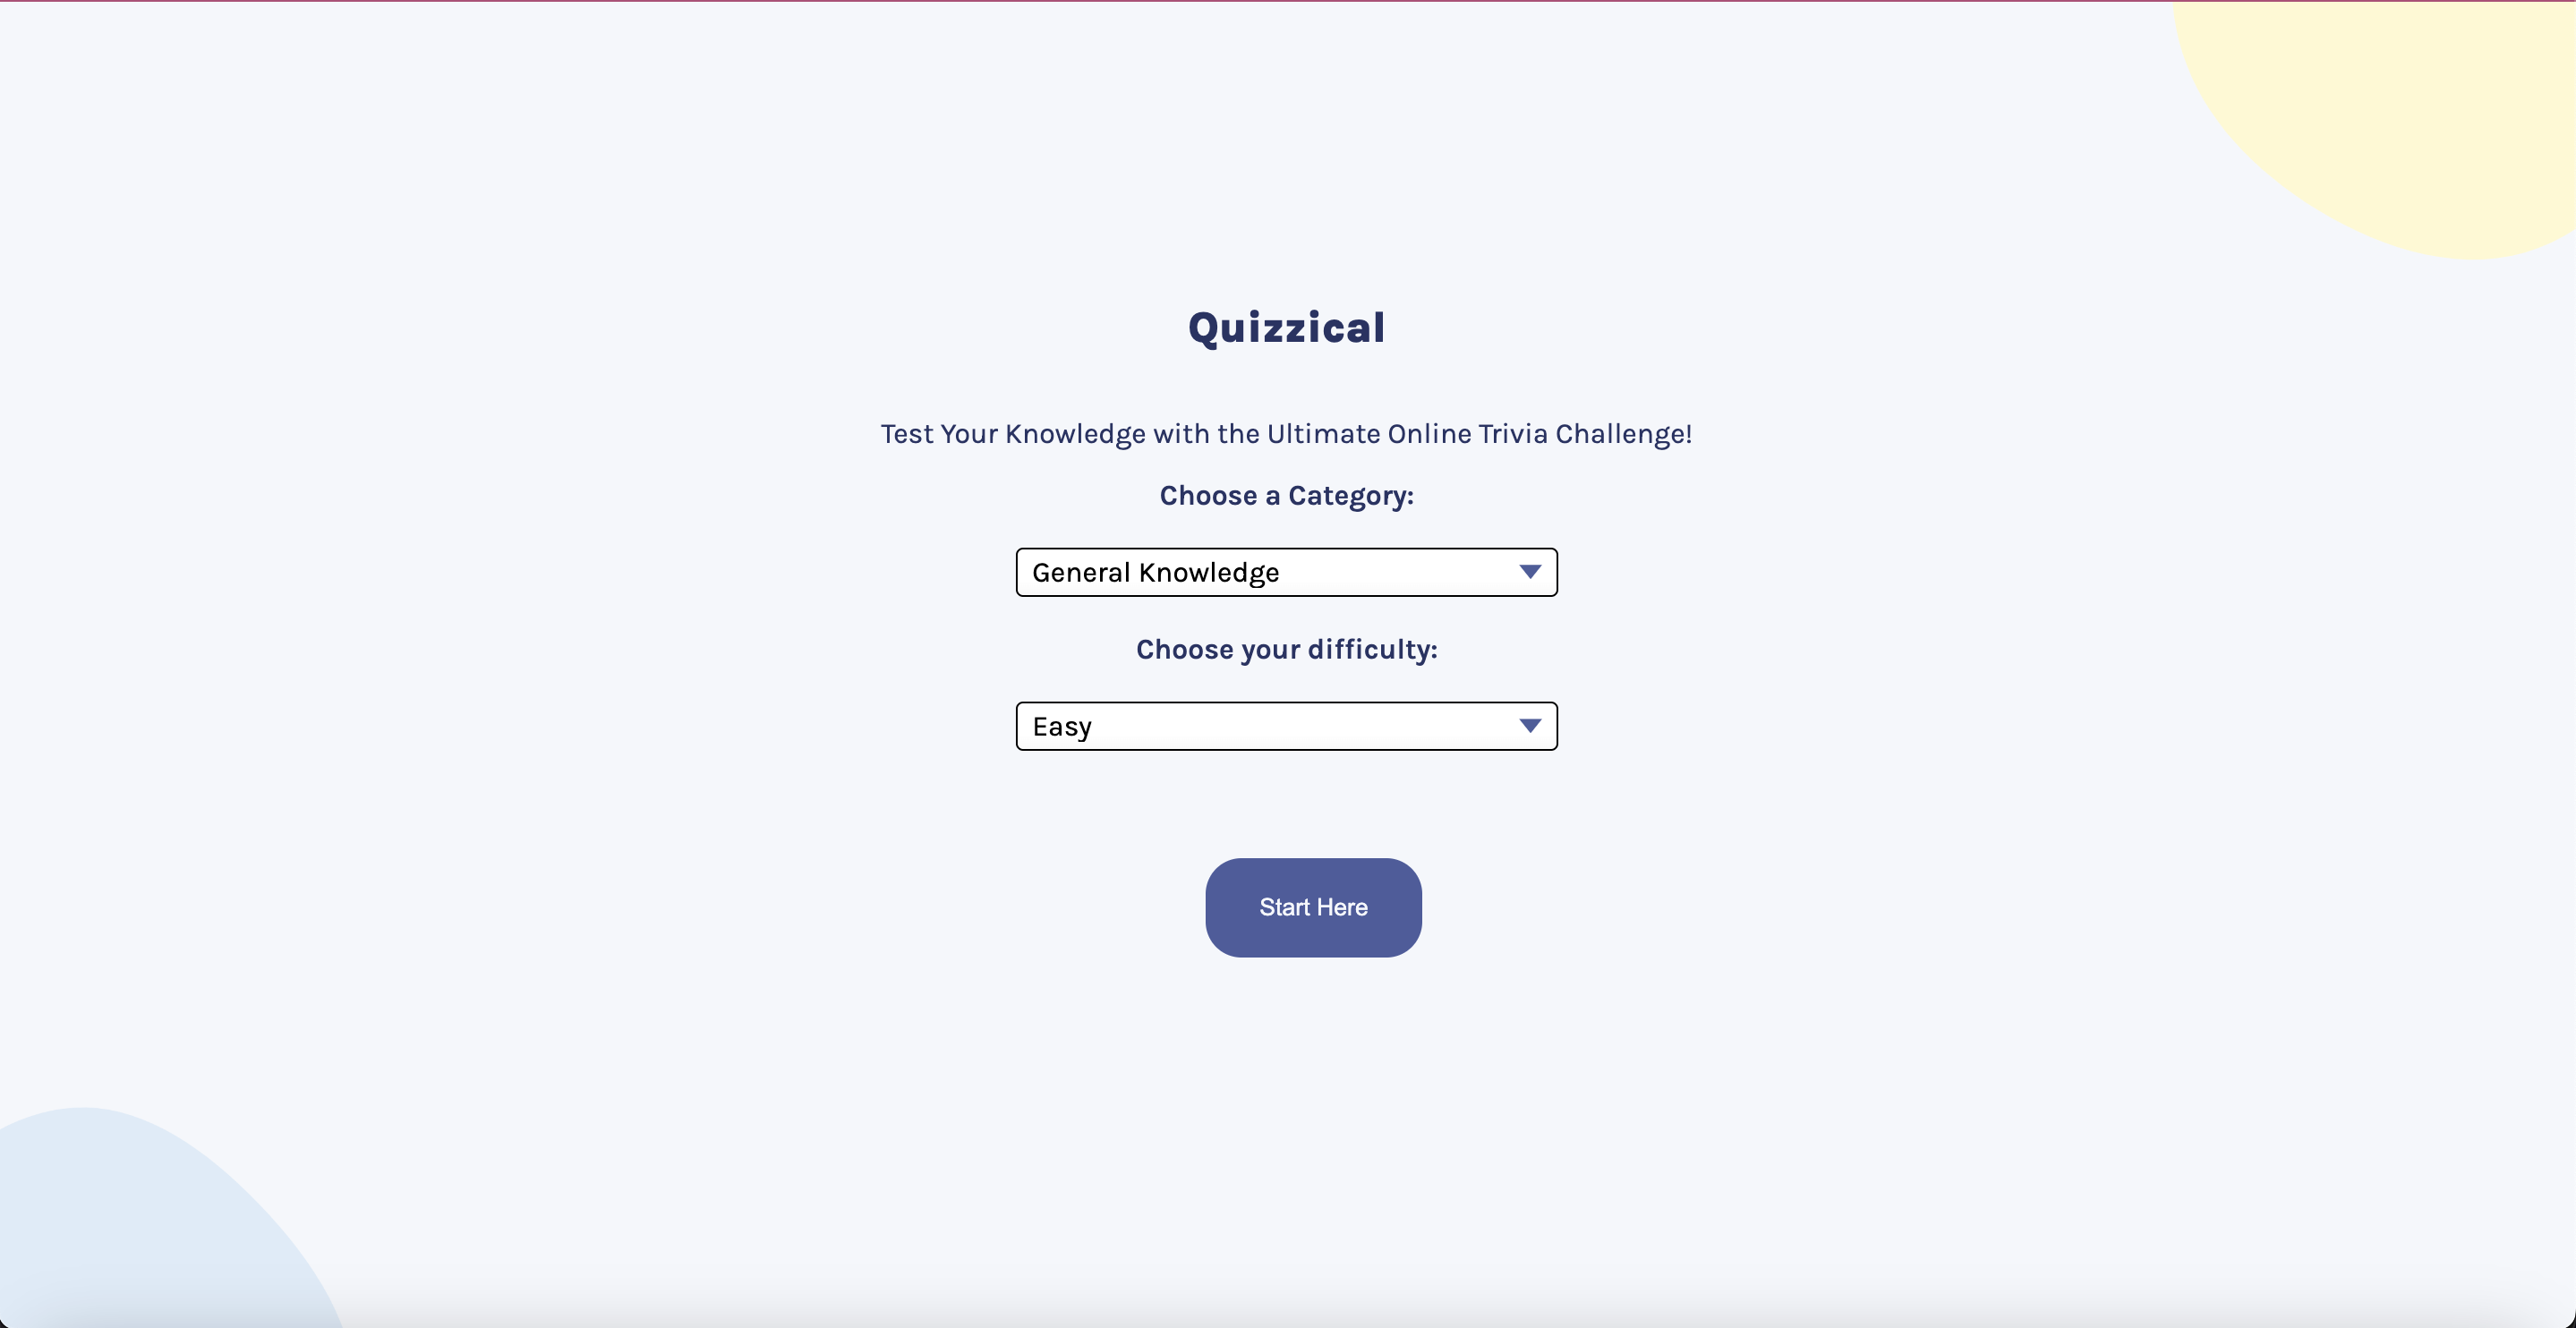Click the "Choose a Category:" label
The width and height of the screenshot is (2576, 1328).
coord(1286,496)
